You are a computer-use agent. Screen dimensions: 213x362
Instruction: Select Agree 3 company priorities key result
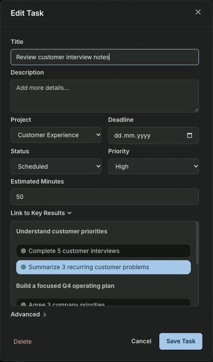[x=103, y=302]
